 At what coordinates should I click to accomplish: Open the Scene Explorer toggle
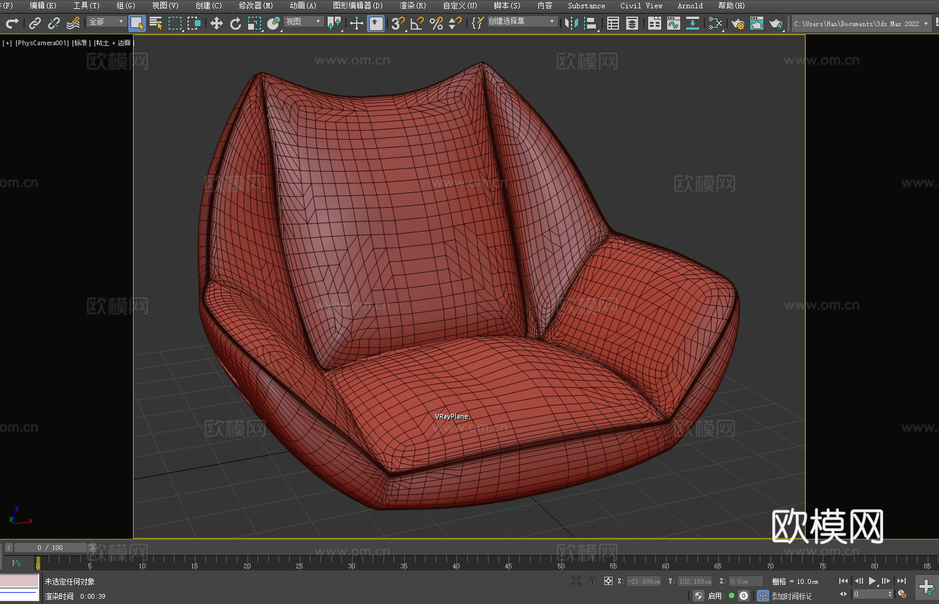(x=613, y=23)
